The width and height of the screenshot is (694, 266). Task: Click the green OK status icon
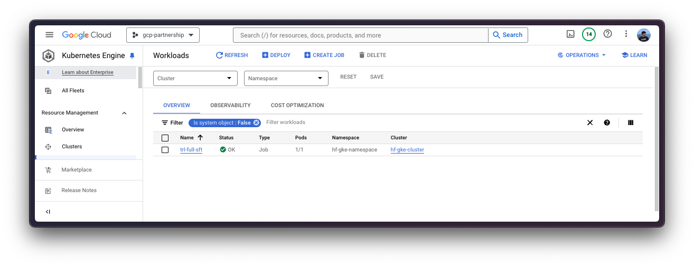click(223, 150)
